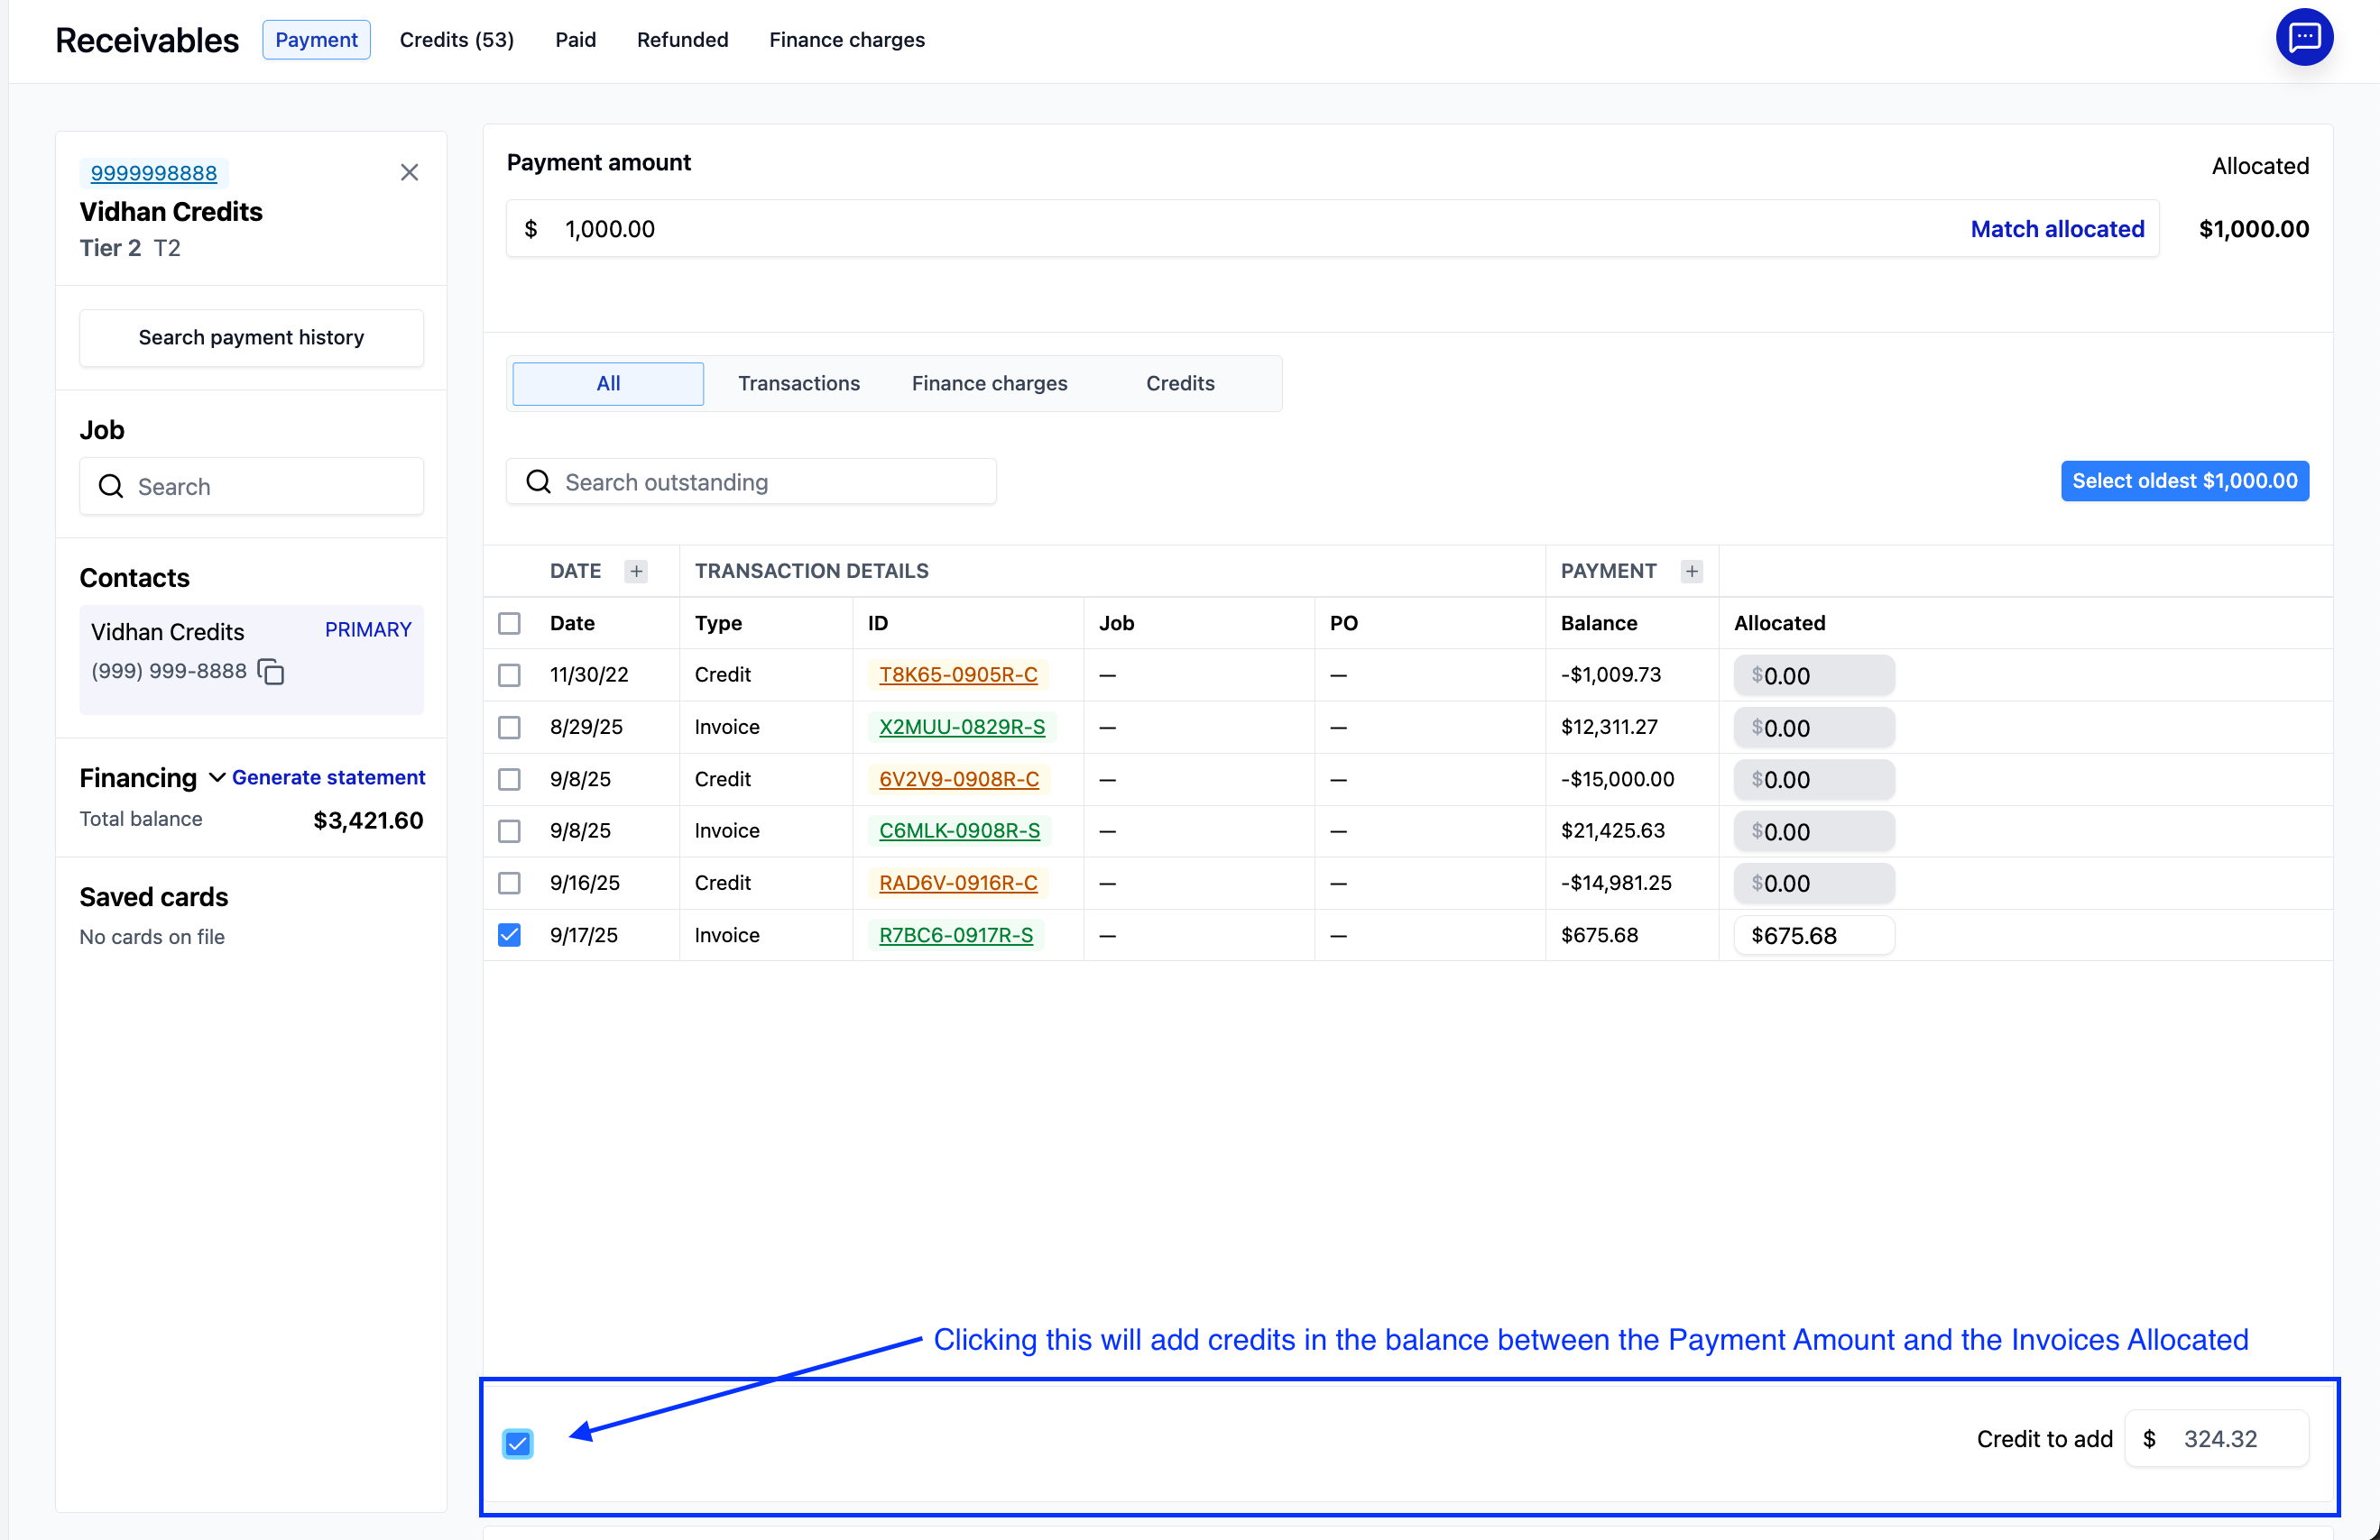Viewport: 2380px width, 1540px height.
Task: Filter list by Transactions
Action: 798,384
